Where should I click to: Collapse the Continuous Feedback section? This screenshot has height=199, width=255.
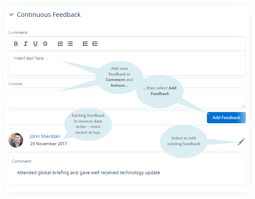(11, 15)
